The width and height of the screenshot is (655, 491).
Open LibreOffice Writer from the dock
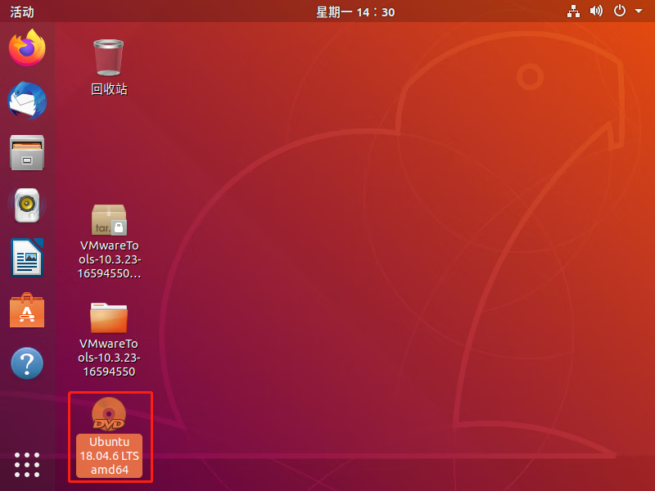click(27, 258)
